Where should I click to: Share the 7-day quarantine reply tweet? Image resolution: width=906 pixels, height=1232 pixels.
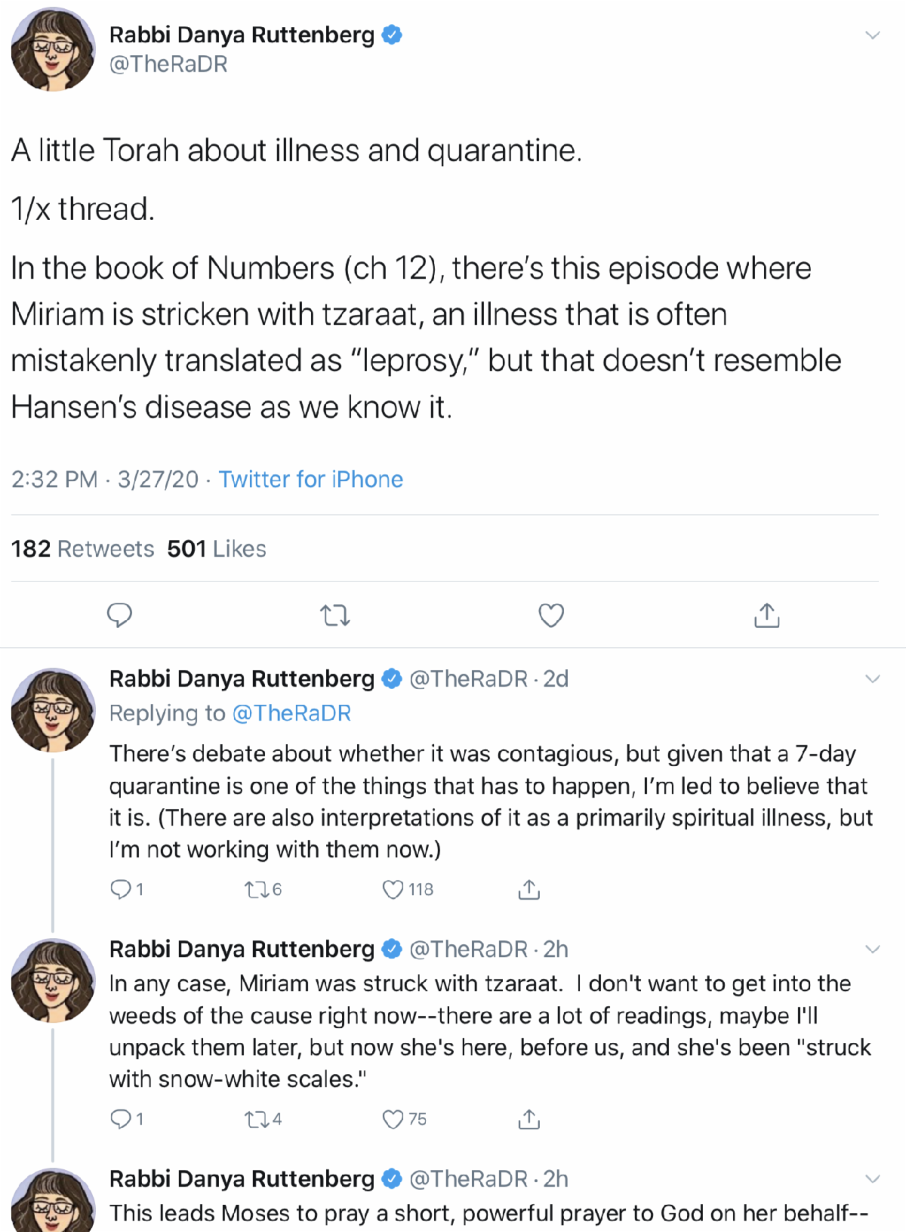(x=528, y=890)
